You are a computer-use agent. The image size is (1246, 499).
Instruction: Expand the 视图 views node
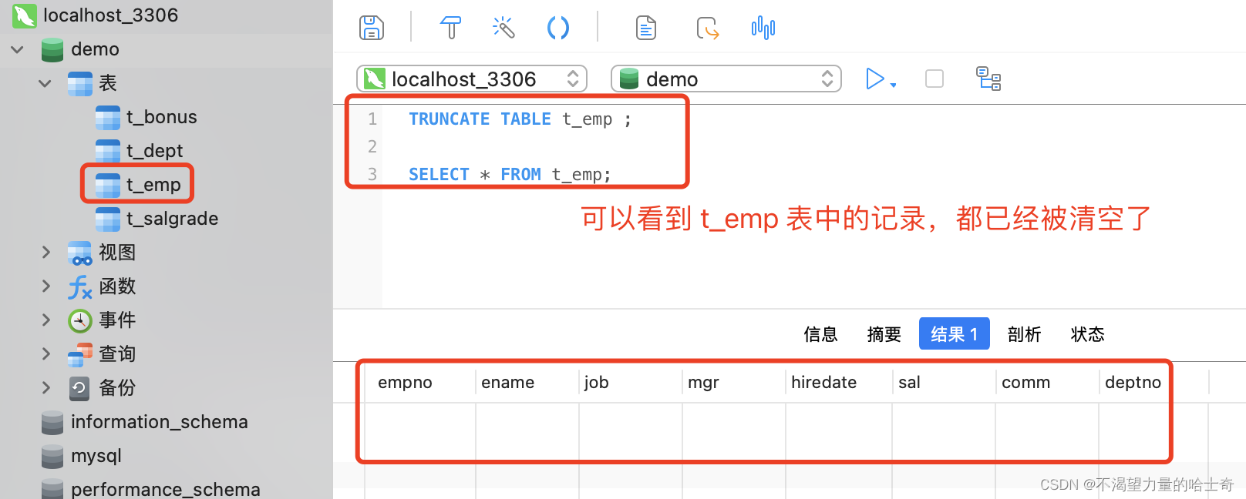coord(45,252)
